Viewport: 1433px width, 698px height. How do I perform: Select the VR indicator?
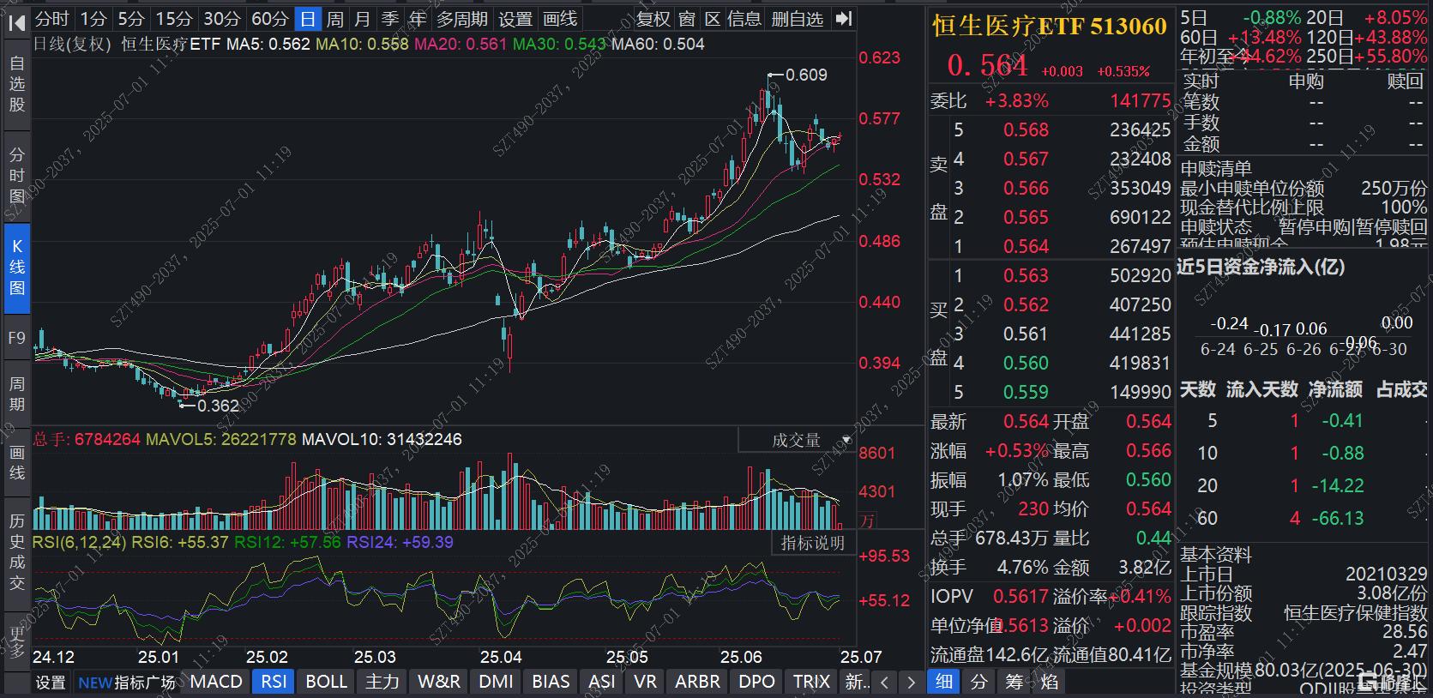(x=646, y=683)
